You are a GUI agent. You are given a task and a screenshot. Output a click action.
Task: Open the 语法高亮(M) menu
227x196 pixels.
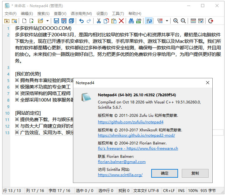tap(81, 14)
